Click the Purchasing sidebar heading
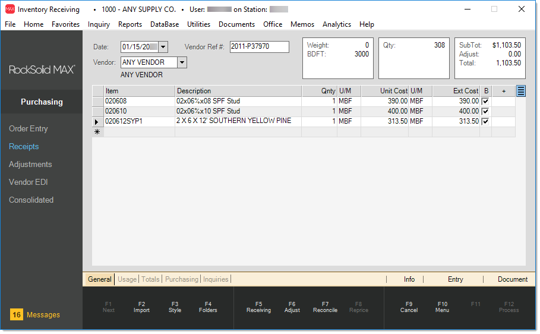This screenshot has width=540, height=334. [x=42, y=102]
